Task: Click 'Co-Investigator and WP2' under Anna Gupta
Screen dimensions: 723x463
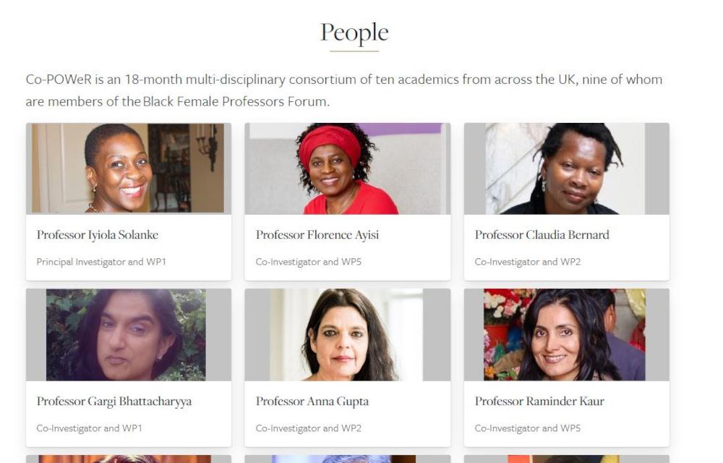Action: tap(309, 428)
